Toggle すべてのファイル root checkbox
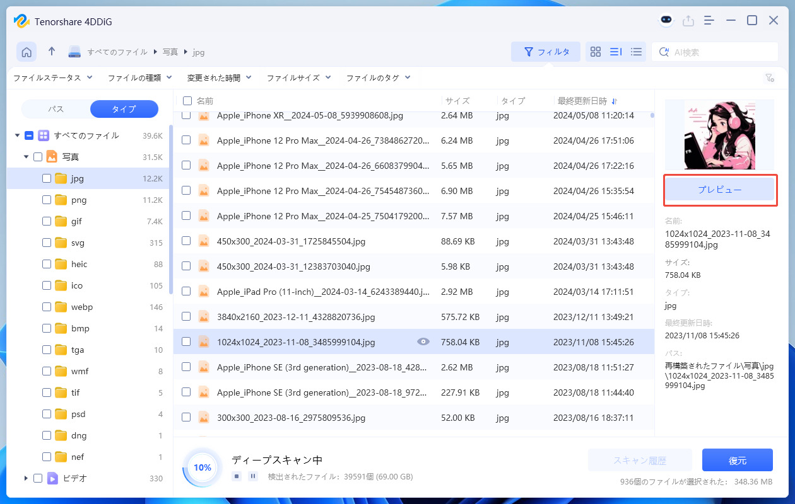Viewport: 795px width, 504px height. point(29,135)
